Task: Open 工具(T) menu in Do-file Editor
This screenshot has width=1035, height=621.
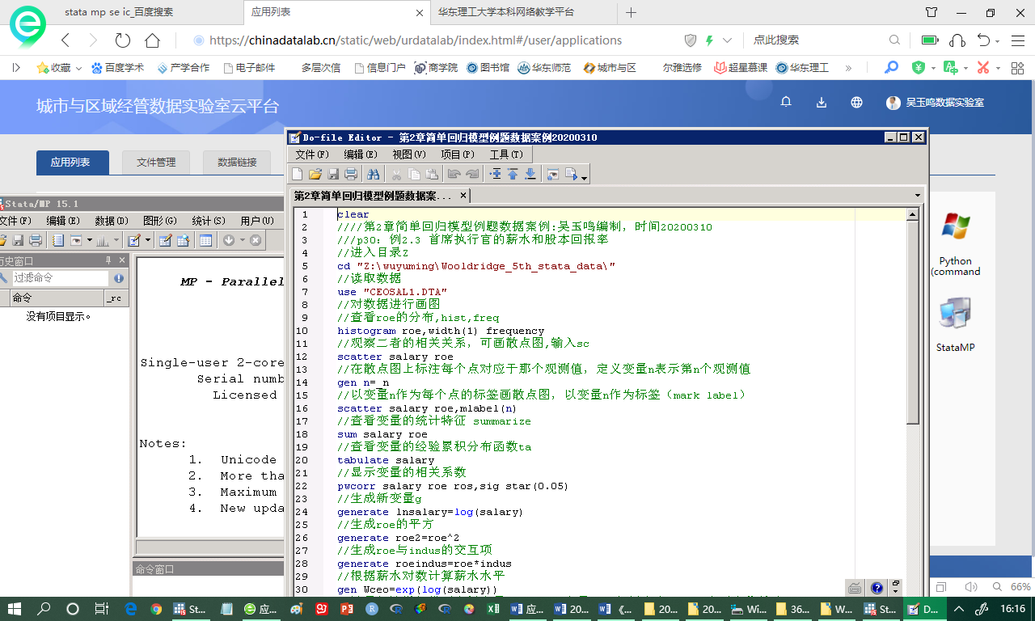Action: [506, 154]
